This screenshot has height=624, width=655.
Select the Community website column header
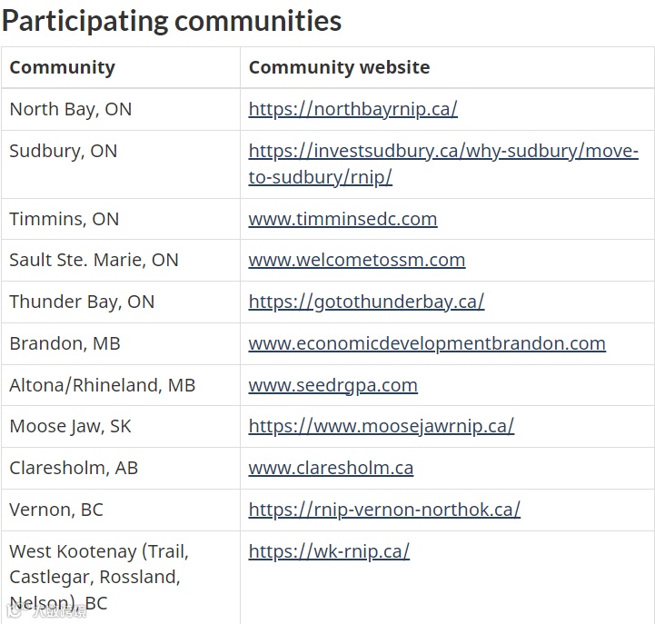[339, 67]
